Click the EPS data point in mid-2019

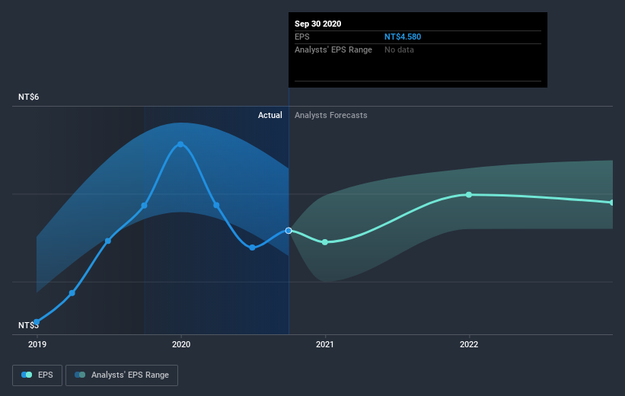pos(108,241)
